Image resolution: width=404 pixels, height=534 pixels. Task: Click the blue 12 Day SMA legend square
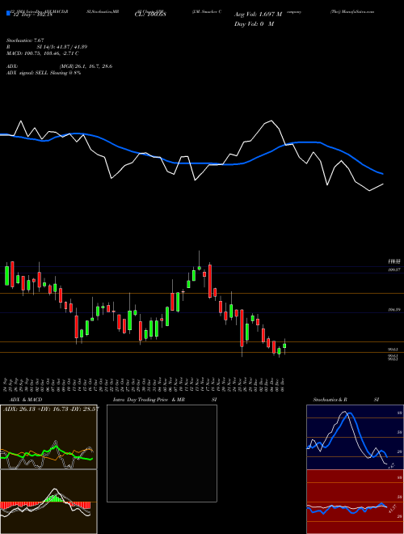(8, 13)
